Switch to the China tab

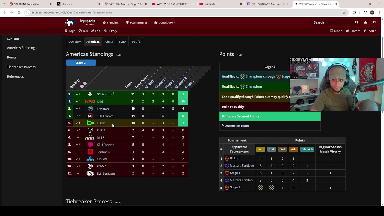(x=109, y=41)
